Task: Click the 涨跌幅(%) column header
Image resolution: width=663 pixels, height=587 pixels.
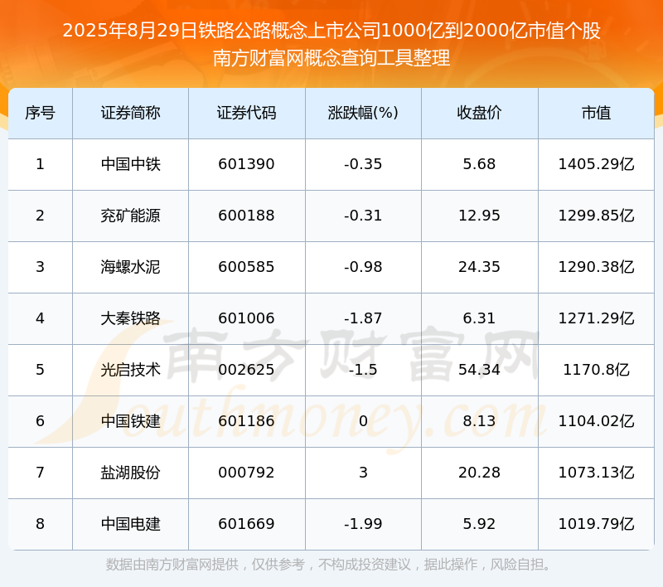Action: 363,113
